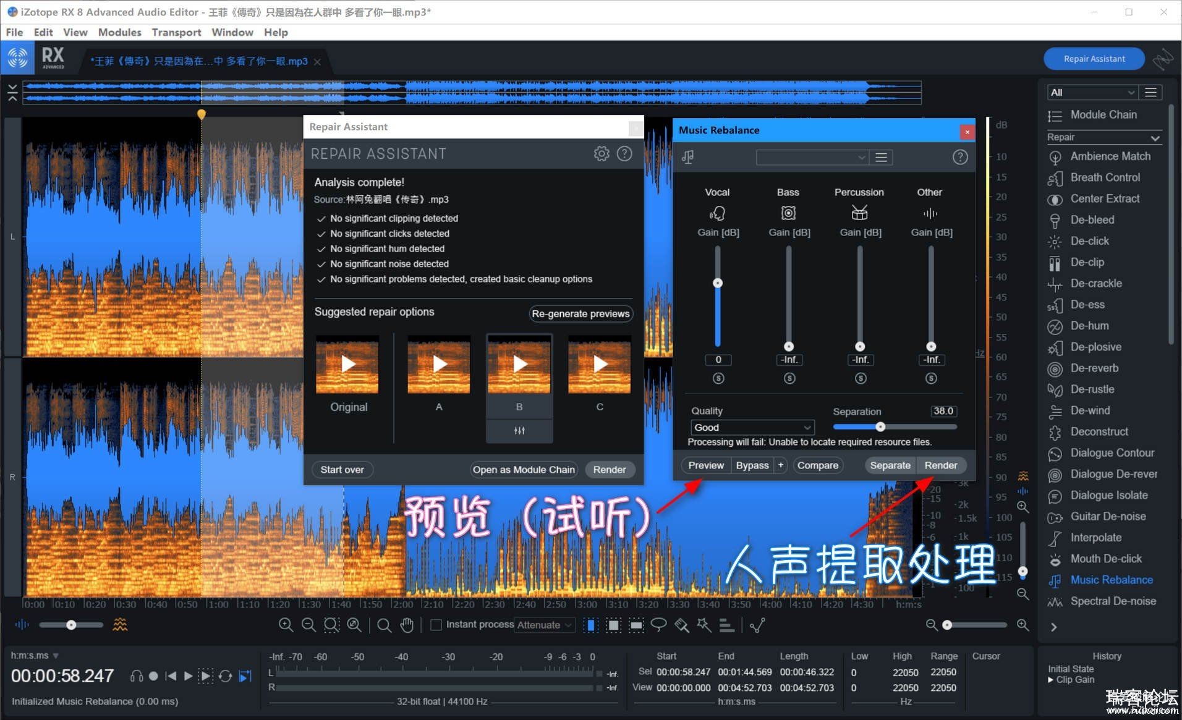Click Render in Music Rebalance
Image resolution: width=1182 pixels, height=720 pixels.
pos(940,465)
